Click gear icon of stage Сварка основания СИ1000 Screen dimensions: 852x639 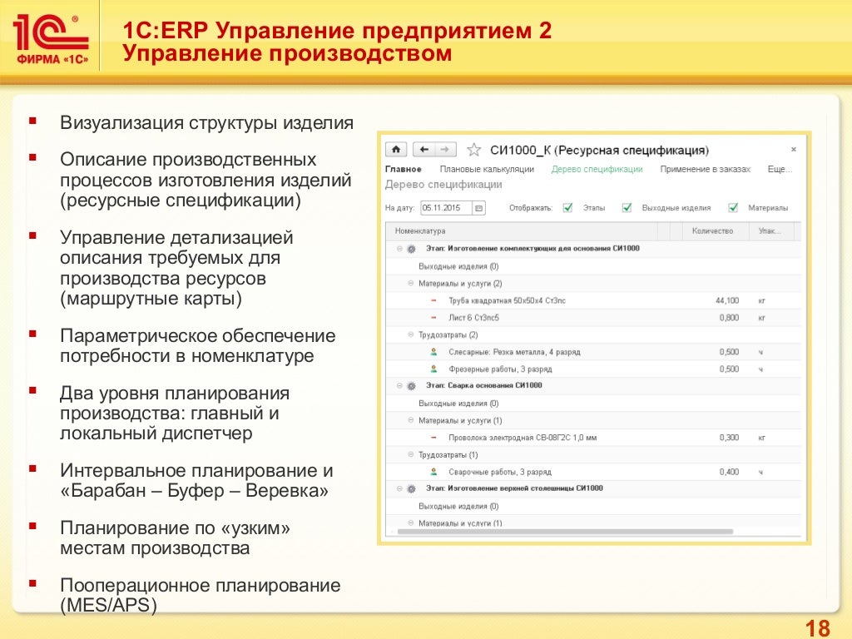[x=411, y=386]
